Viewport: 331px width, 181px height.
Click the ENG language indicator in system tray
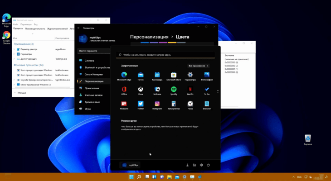(299, 177)
